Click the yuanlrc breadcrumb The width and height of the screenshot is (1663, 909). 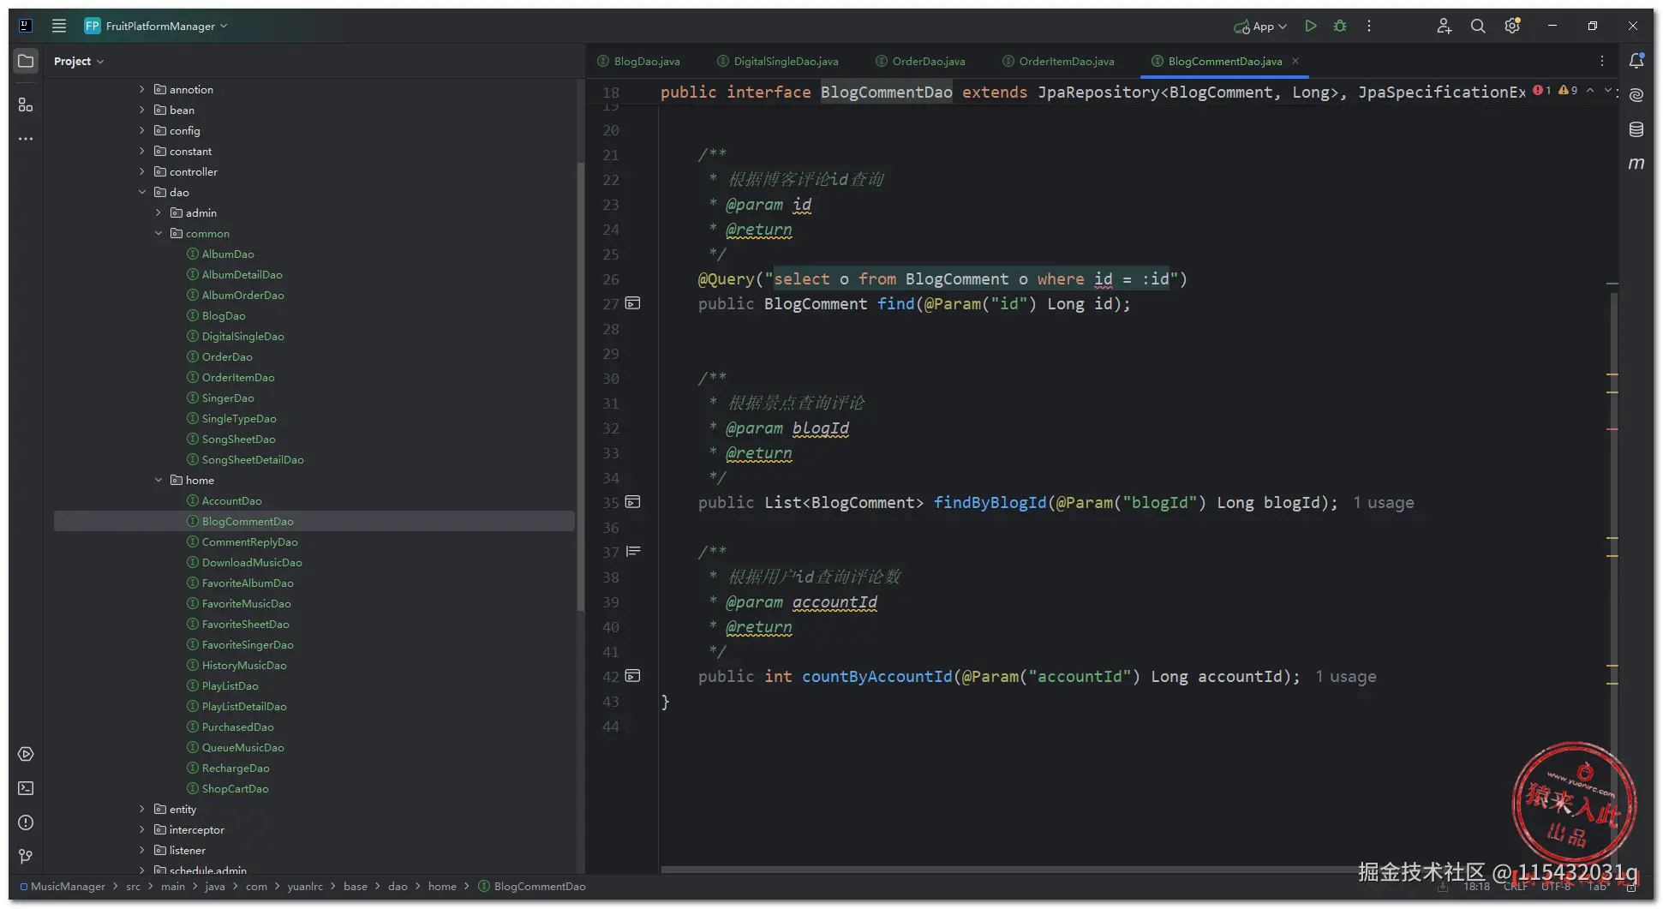click(305, 887)
